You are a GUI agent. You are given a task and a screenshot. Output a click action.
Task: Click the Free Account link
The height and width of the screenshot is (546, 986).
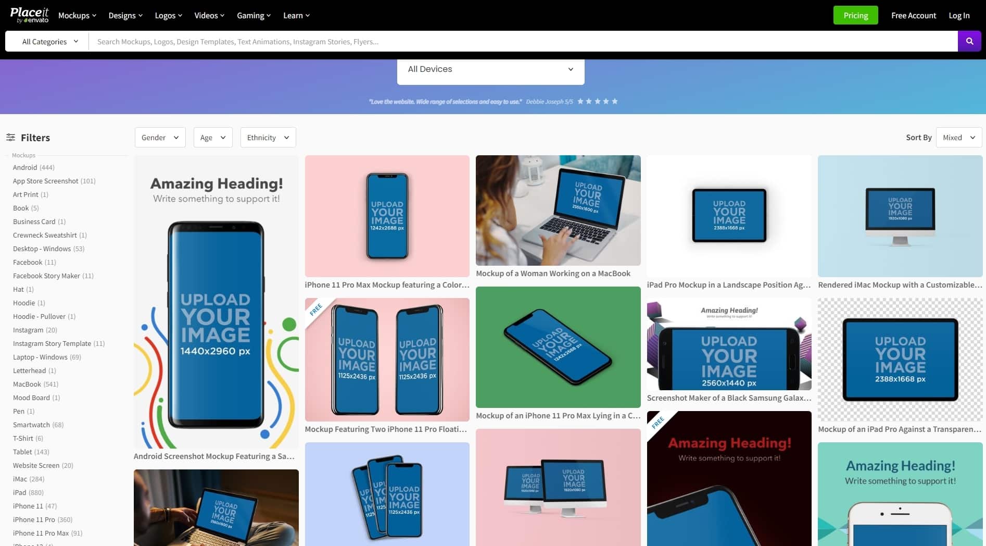(x=913, y=16)
